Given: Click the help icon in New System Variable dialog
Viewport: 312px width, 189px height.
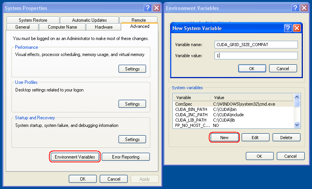Looking at the screenshot, I should pyautogui.click(x=288, y=28).
